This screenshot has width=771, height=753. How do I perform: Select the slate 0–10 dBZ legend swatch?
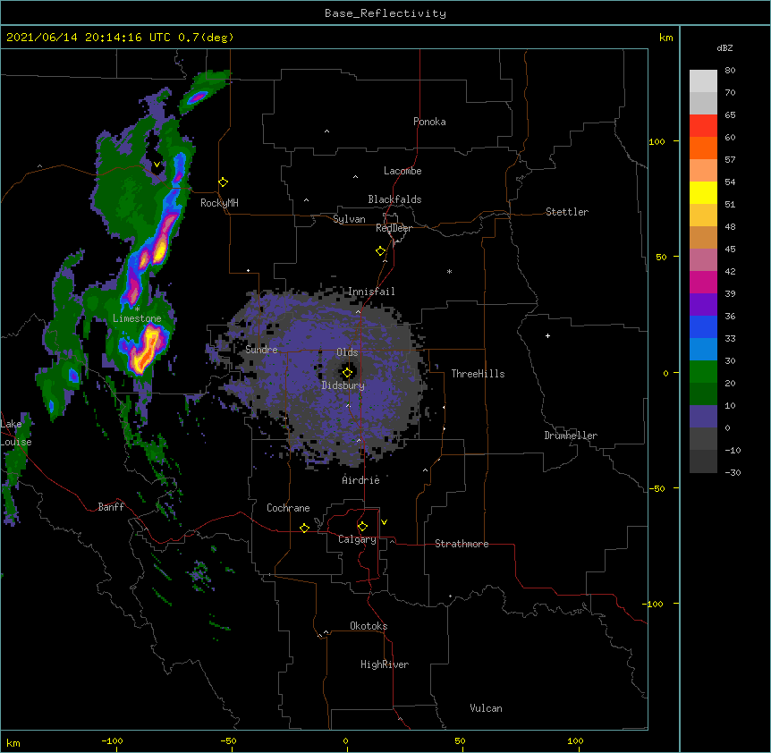[703, 417]
